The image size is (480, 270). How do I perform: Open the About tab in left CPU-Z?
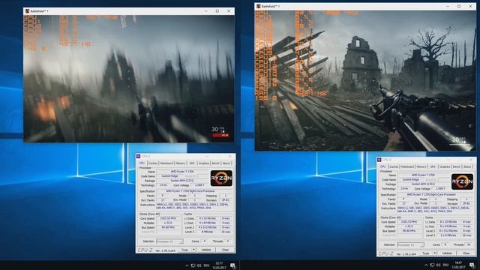coord(226,163)
